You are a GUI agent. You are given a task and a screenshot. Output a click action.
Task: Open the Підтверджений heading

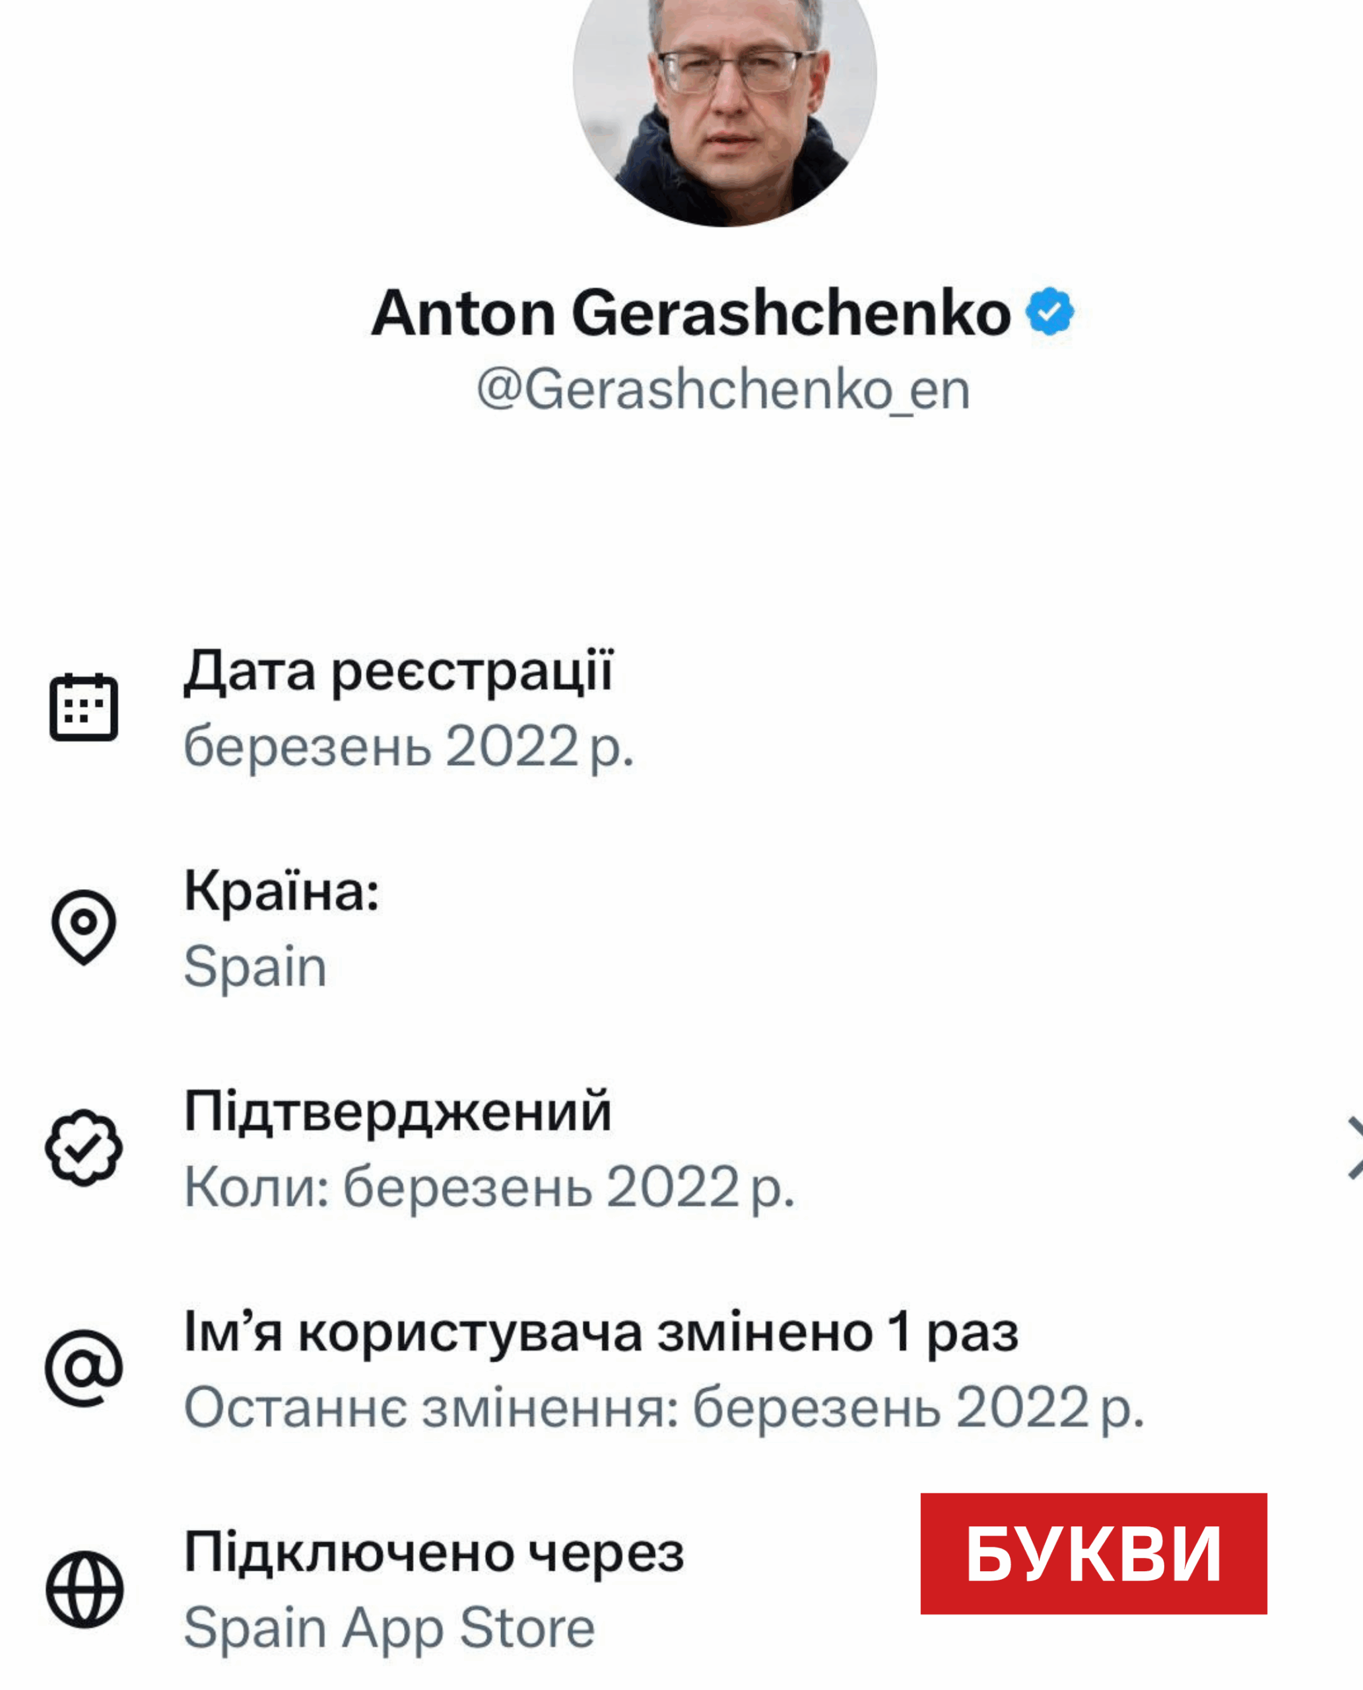[x=397, y=1111]
